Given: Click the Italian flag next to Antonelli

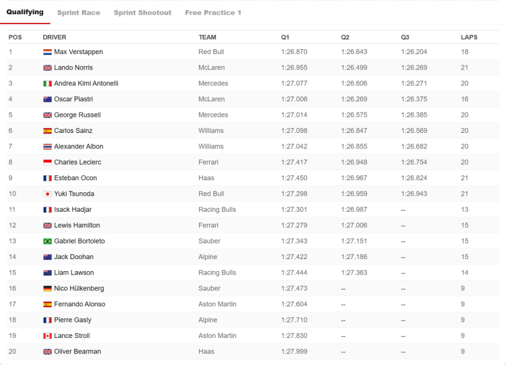Looking at the screenshot, I should [x=47, y=84].
